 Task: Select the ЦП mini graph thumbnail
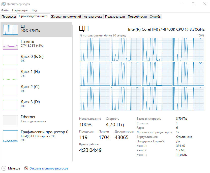point(10,30)
